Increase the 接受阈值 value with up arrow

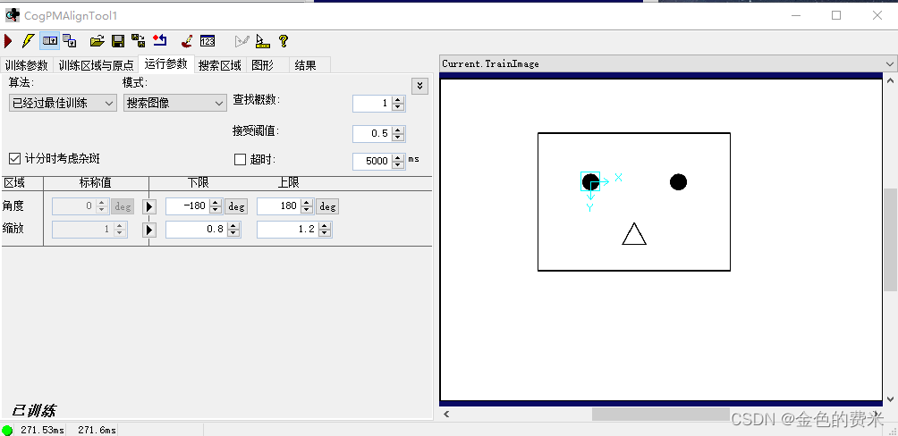[x=399, y=130]
